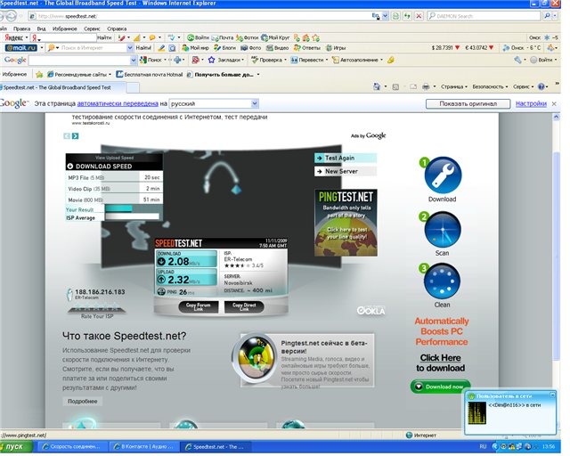The width and height of the screenshot is (570, 456).
Task: Click the green Download now button
Action: point(441,387)
